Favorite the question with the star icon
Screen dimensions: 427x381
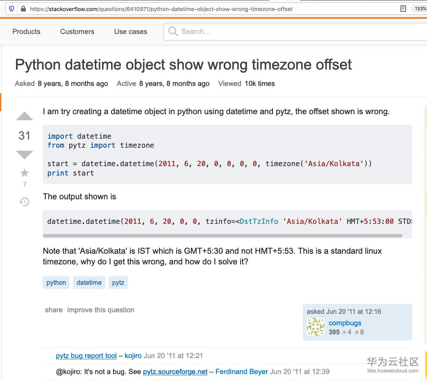[25, 173]
